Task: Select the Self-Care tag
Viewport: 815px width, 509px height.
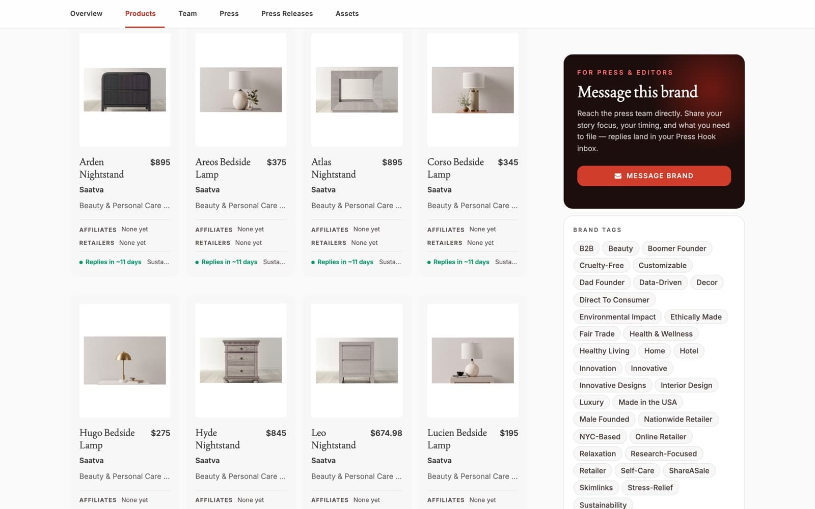Action: (637, 471)
